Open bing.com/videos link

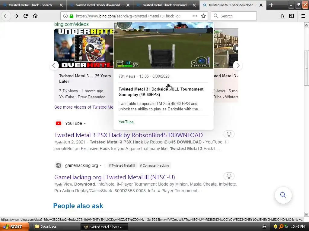coord(71,24)
